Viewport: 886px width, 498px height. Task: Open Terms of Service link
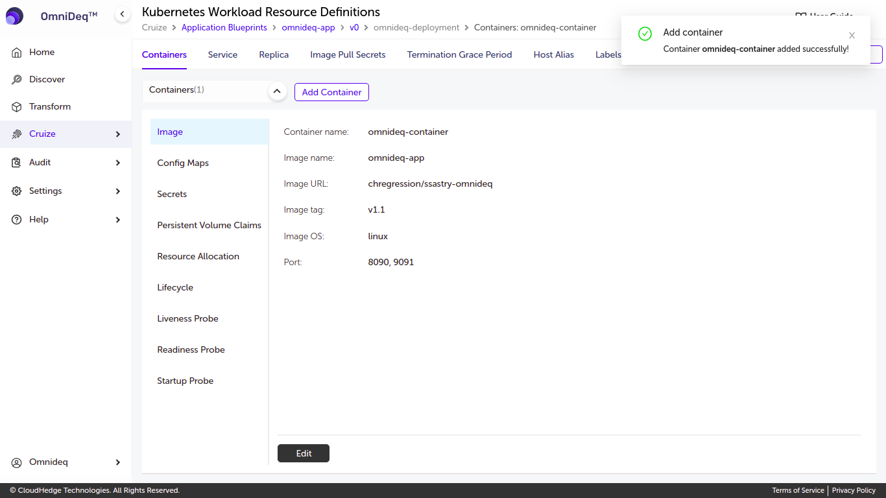tap(798, 490)
